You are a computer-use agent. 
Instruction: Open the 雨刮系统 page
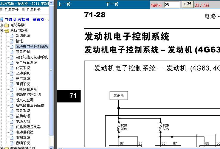pos(23,138)
